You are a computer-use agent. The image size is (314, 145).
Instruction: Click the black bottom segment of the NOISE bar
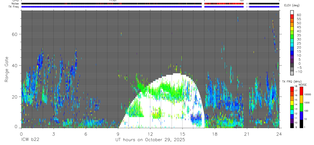301,124
